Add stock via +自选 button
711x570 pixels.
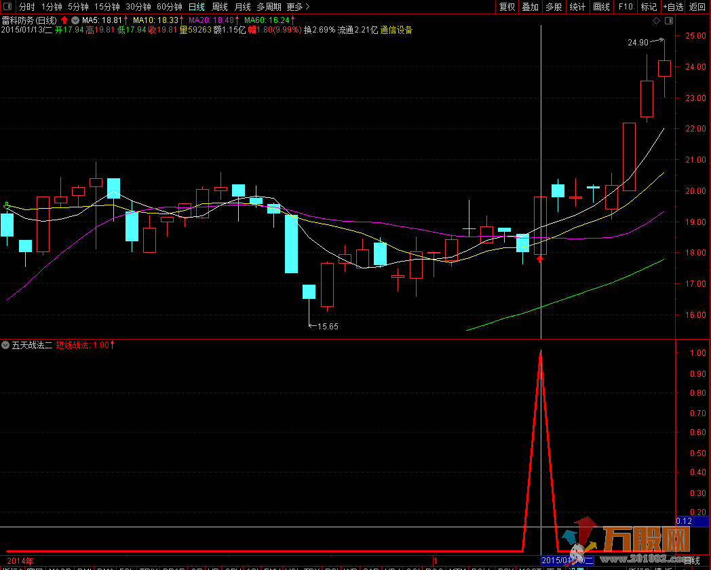[673, 7]
